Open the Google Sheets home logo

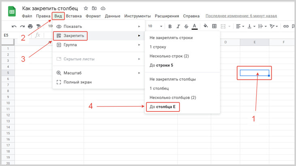(12, 11)
